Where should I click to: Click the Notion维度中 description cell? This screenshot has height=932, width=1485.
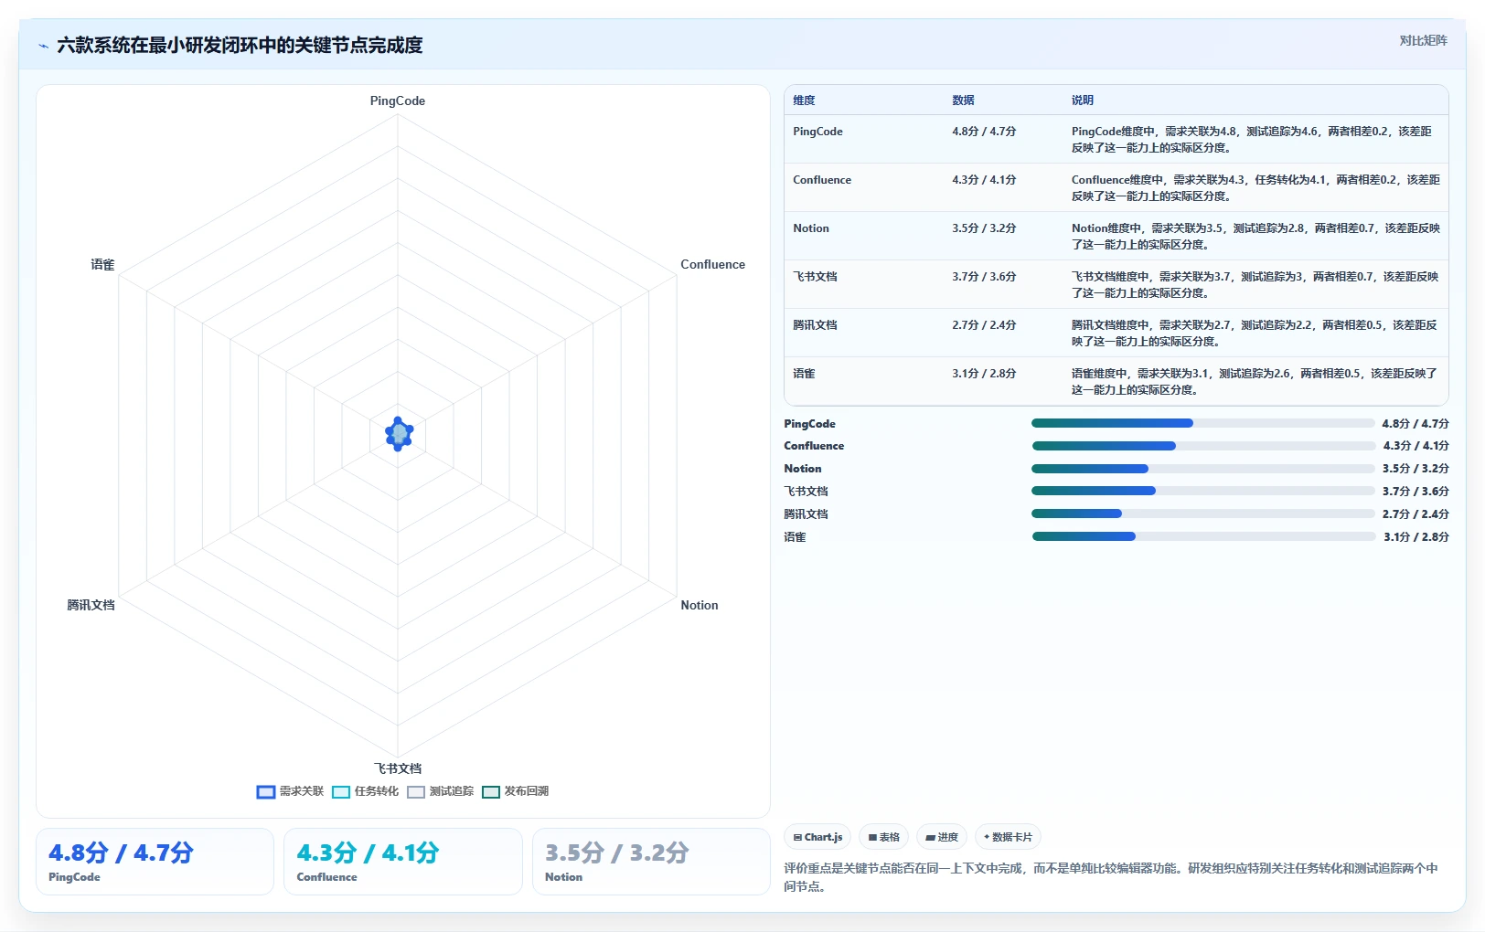(1255, 237)
